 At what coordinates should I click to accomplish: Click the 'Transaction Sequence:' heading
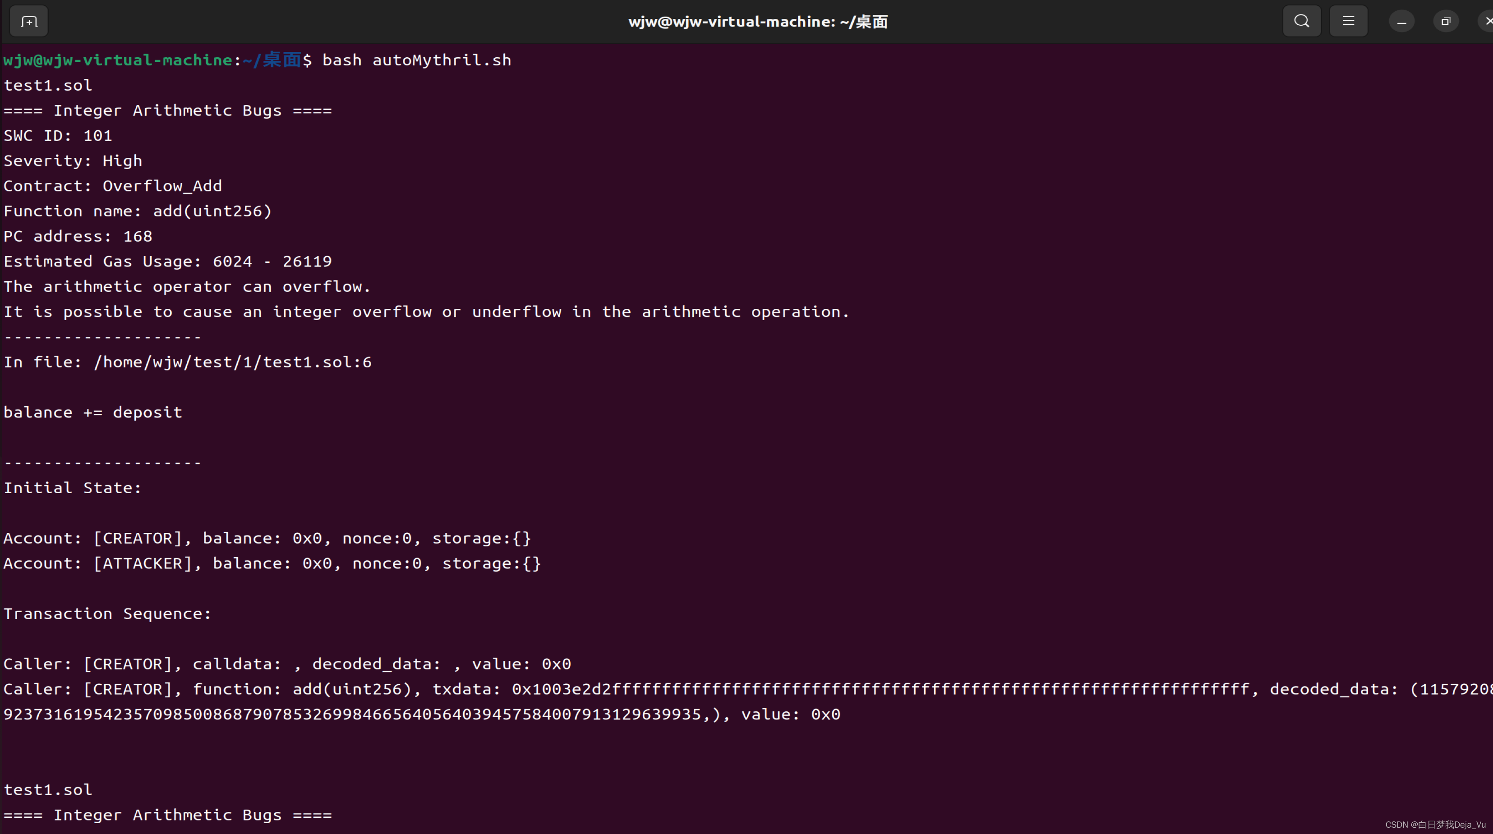[x=108, y=614]
